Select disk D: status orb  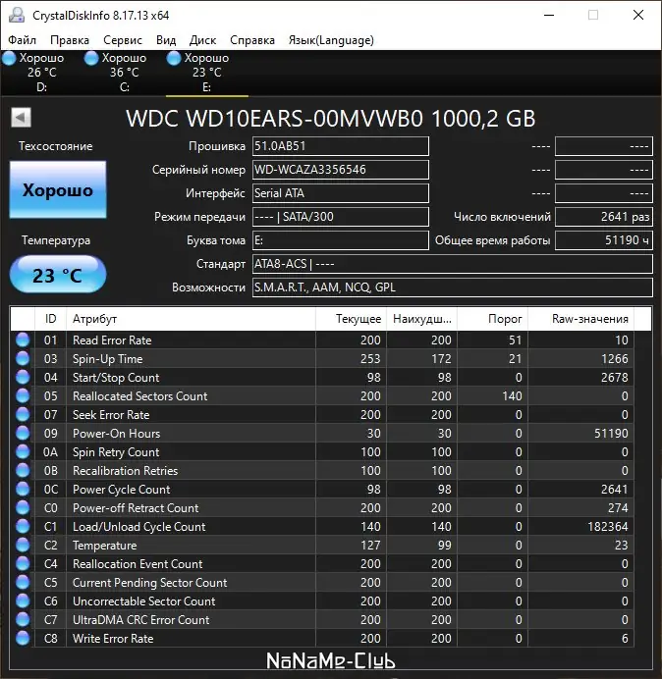9,58
